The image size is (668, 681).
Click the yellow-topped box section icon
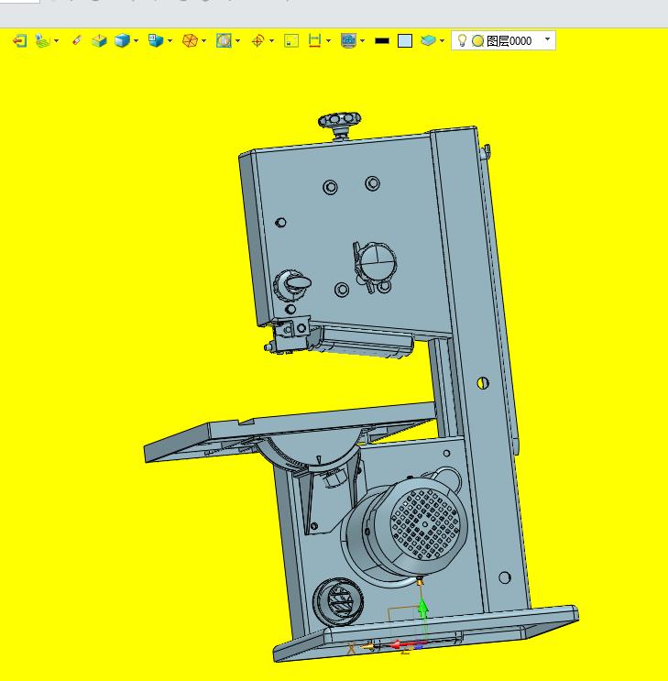point(100,41)
